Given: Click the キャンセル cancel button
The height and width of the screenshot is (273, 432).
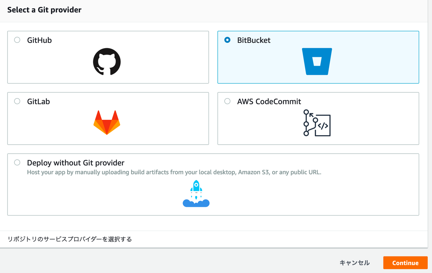Looking at the screenshot, I should pyautogui.click(x=355, y=263).
